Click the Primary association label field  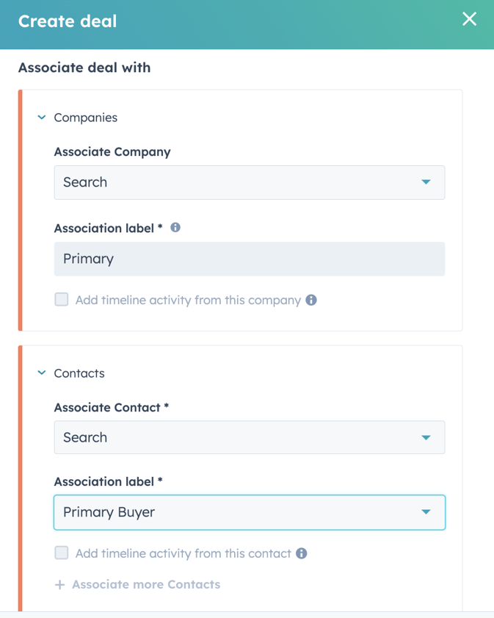pyautogui.click(x=250, y=259)
